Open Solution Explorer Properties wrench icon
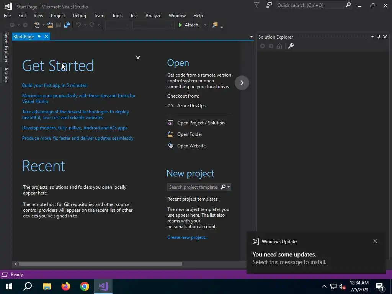This screenshot has width=392, height=294. click(291, 46)
